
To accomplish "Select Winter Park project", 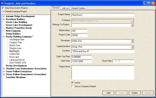I will click(14, 54).
